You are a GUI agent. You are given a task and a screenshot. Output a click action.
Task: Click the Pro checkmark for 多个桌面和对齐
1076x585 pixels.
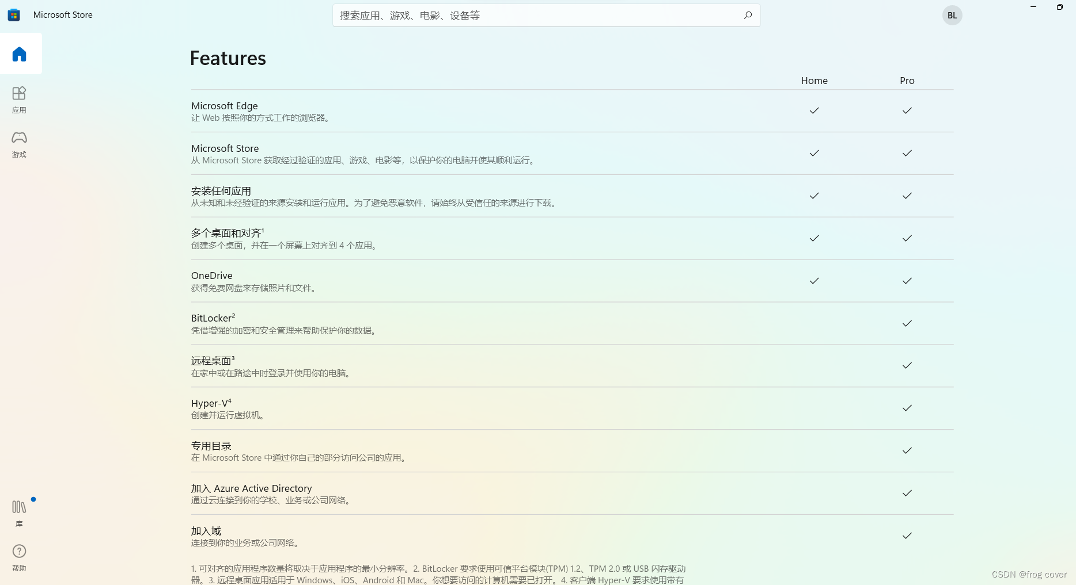tap(907, 238)
